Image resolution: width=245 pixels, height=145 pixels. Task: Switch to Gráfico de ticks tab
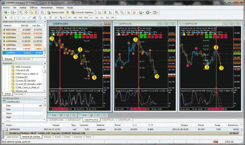(x=23, y=59)
